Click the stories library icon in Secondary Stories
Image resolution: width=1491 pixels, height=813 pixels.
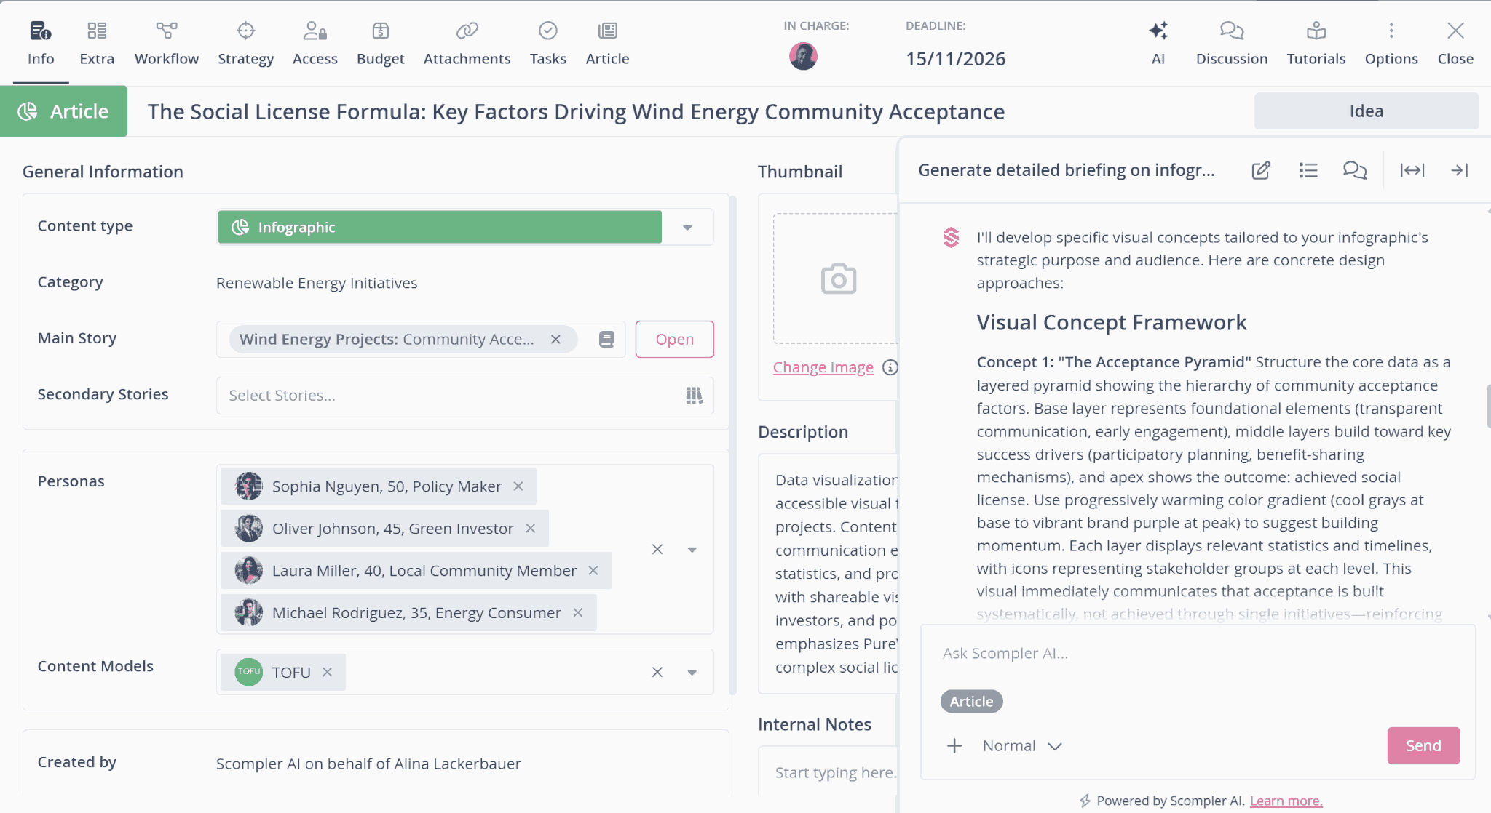coord(694,395)
